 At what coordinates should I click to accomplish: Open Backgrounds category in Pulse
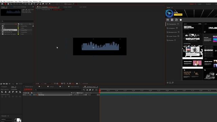173,32
